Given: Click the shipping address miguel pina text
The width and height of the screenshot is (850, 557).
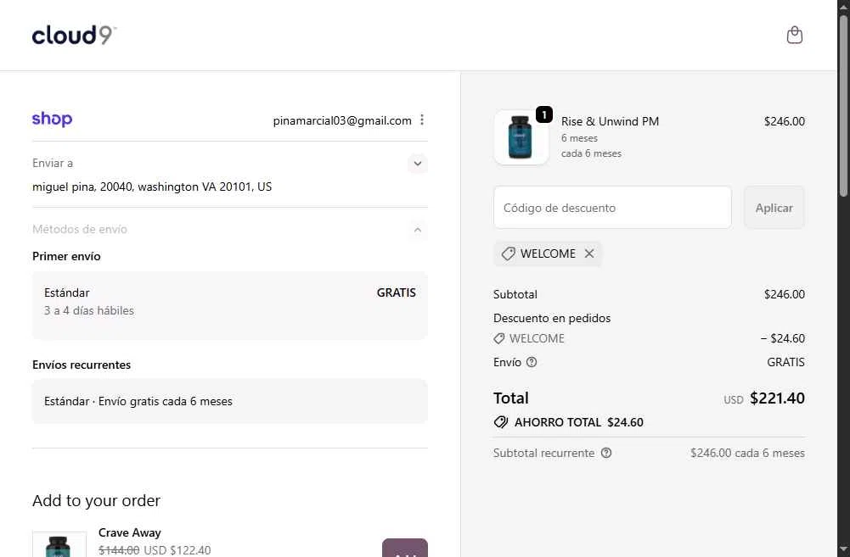Looking at the screenshot, I should coord(152,187).
